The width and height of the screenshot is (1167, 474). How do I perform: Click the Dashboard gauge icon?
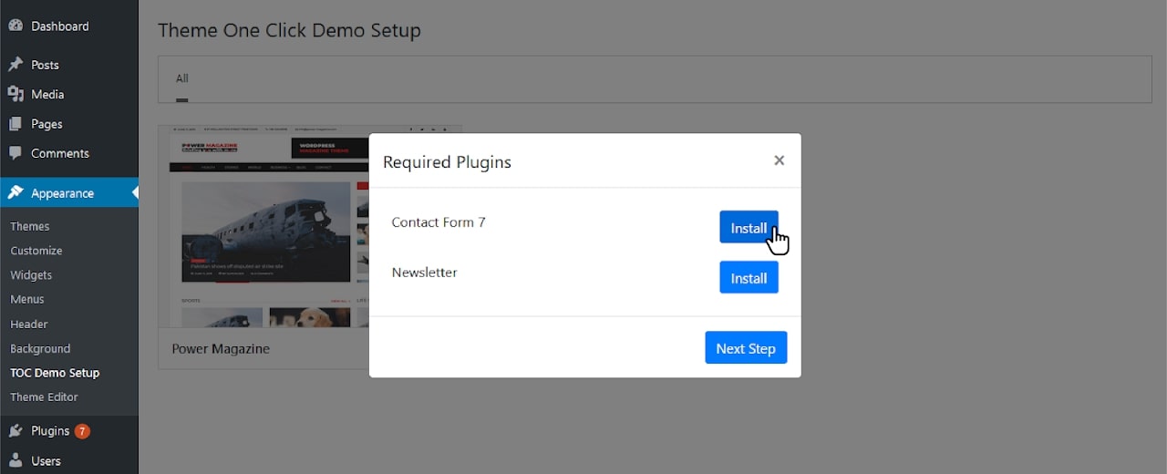click(x=15, y=26)
